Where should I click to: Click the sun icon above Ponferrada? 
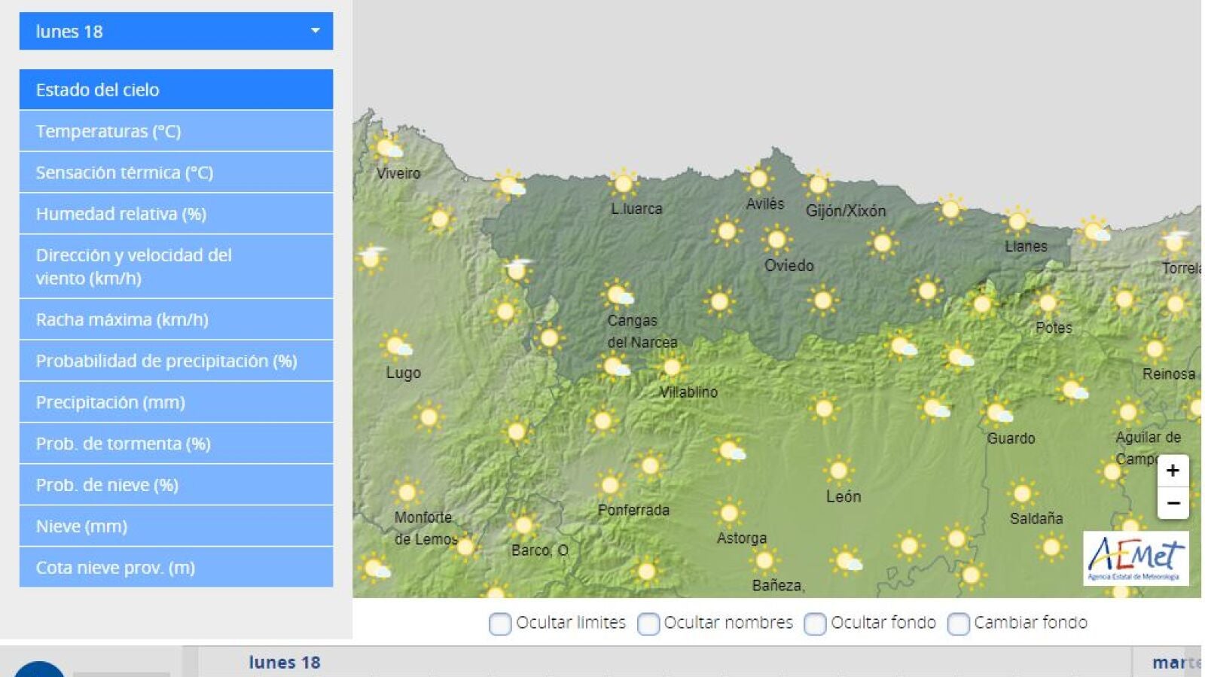coord(610,484)
